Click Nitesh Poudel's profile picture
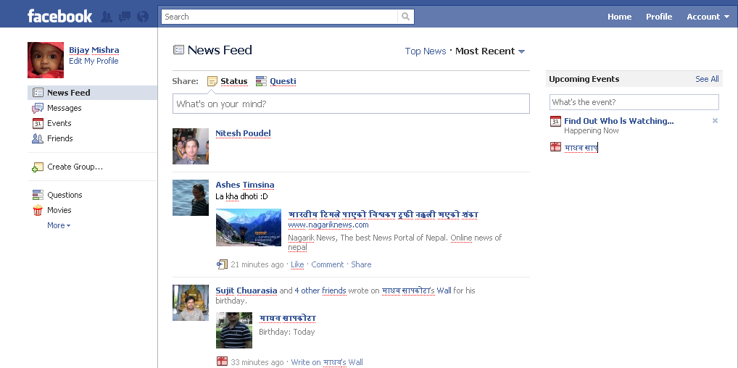 (190, 146)
